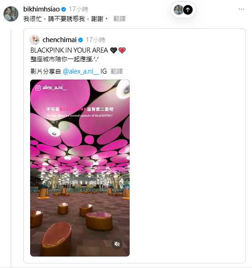This screenshot has height=268, width=252.
Task: Click the black up-arrow scroll button
Action: pos(188,10)
